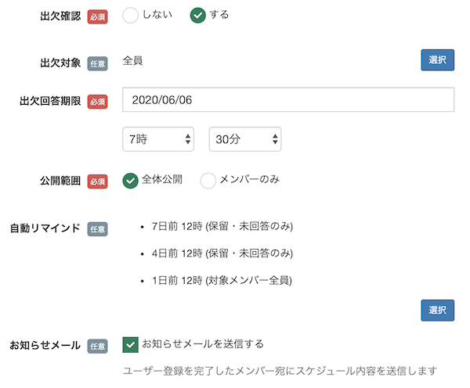Click the 任意 badge beside 自動リマインド
Screen dimensions: 470x388
97,229
